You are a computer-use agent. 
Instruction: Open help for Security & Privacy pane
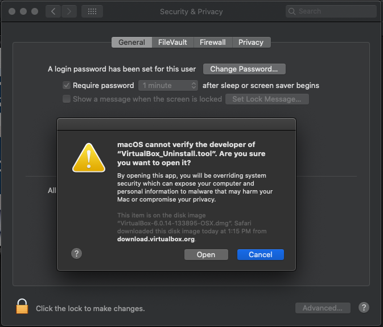tap(364, 308)
